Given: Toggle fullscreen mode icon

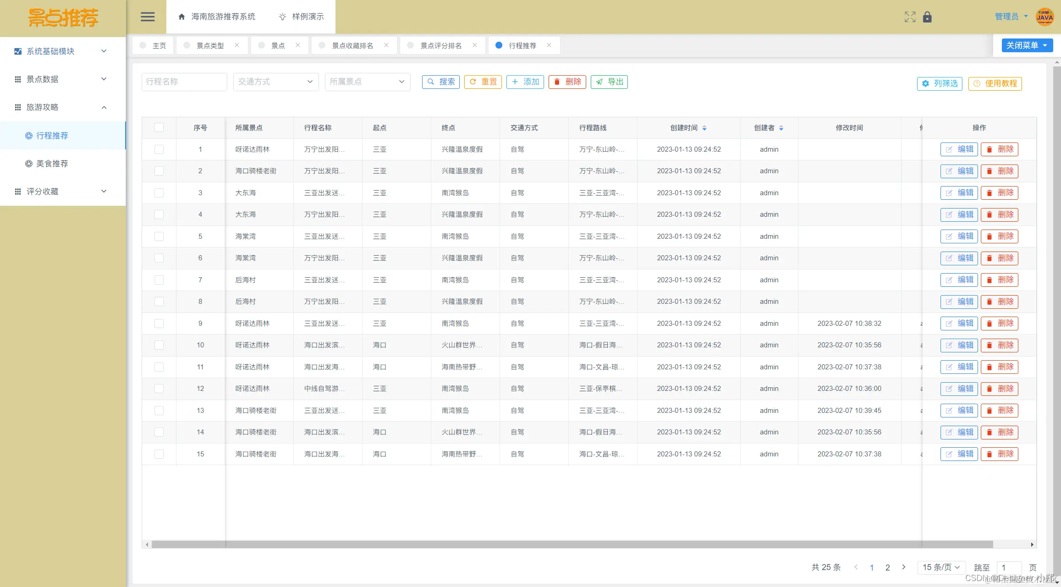Looking at the screenshot, I should tap(910, 17).
